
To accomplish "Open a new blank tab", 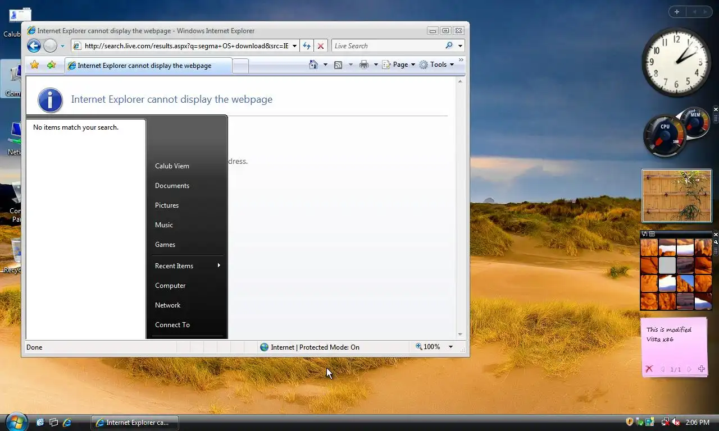I will click(240, 66).
